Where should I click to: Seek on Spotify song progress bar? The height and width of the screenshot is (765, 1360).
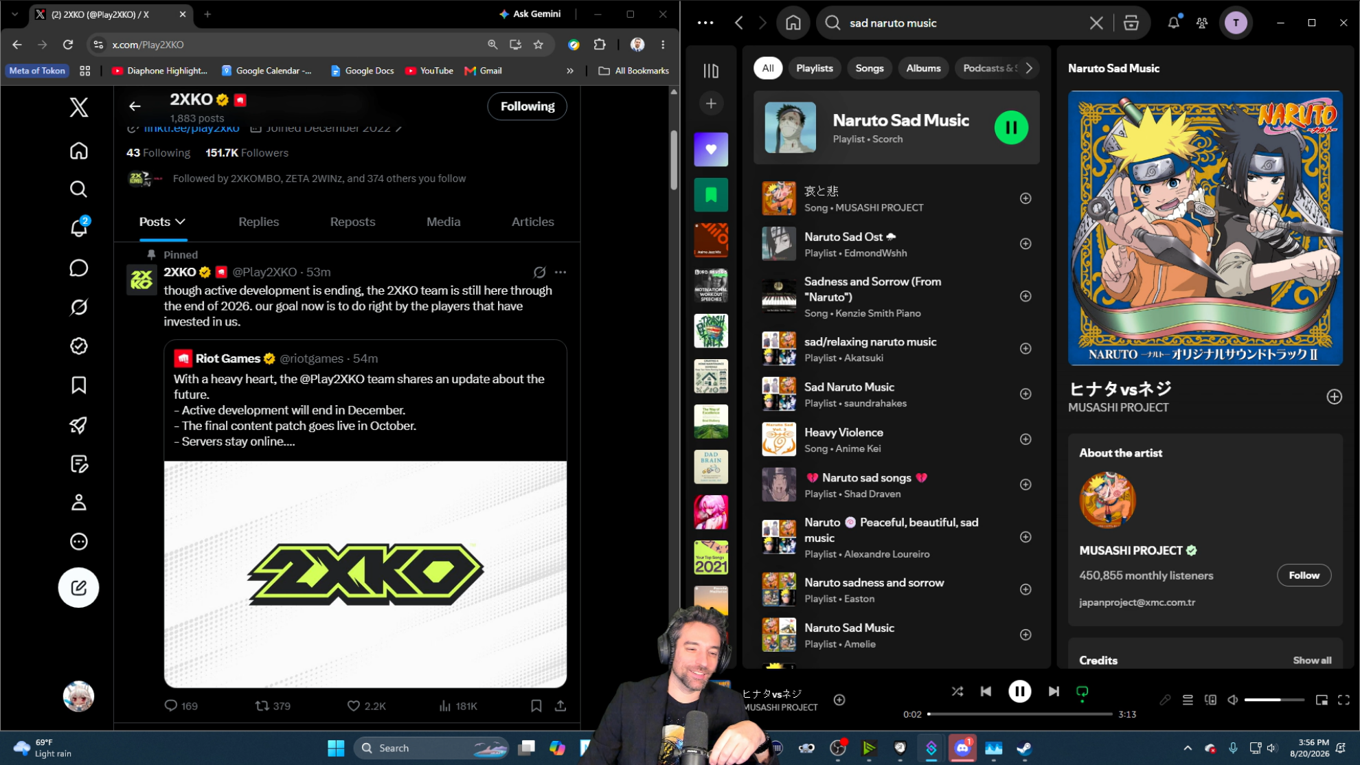pos(1019,714)
